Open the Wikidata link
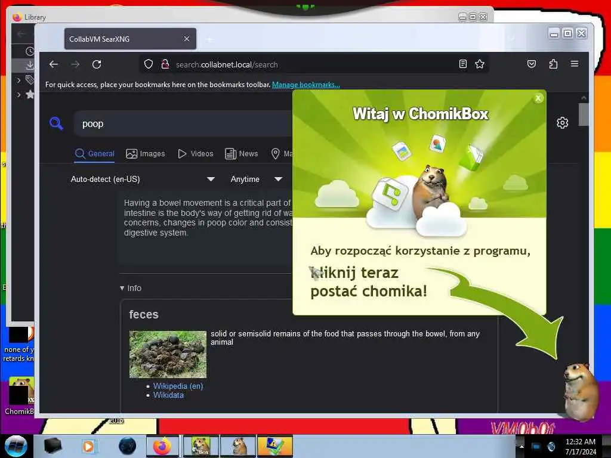This screenshot has width=611, height=458. click(x=168, y=395)
